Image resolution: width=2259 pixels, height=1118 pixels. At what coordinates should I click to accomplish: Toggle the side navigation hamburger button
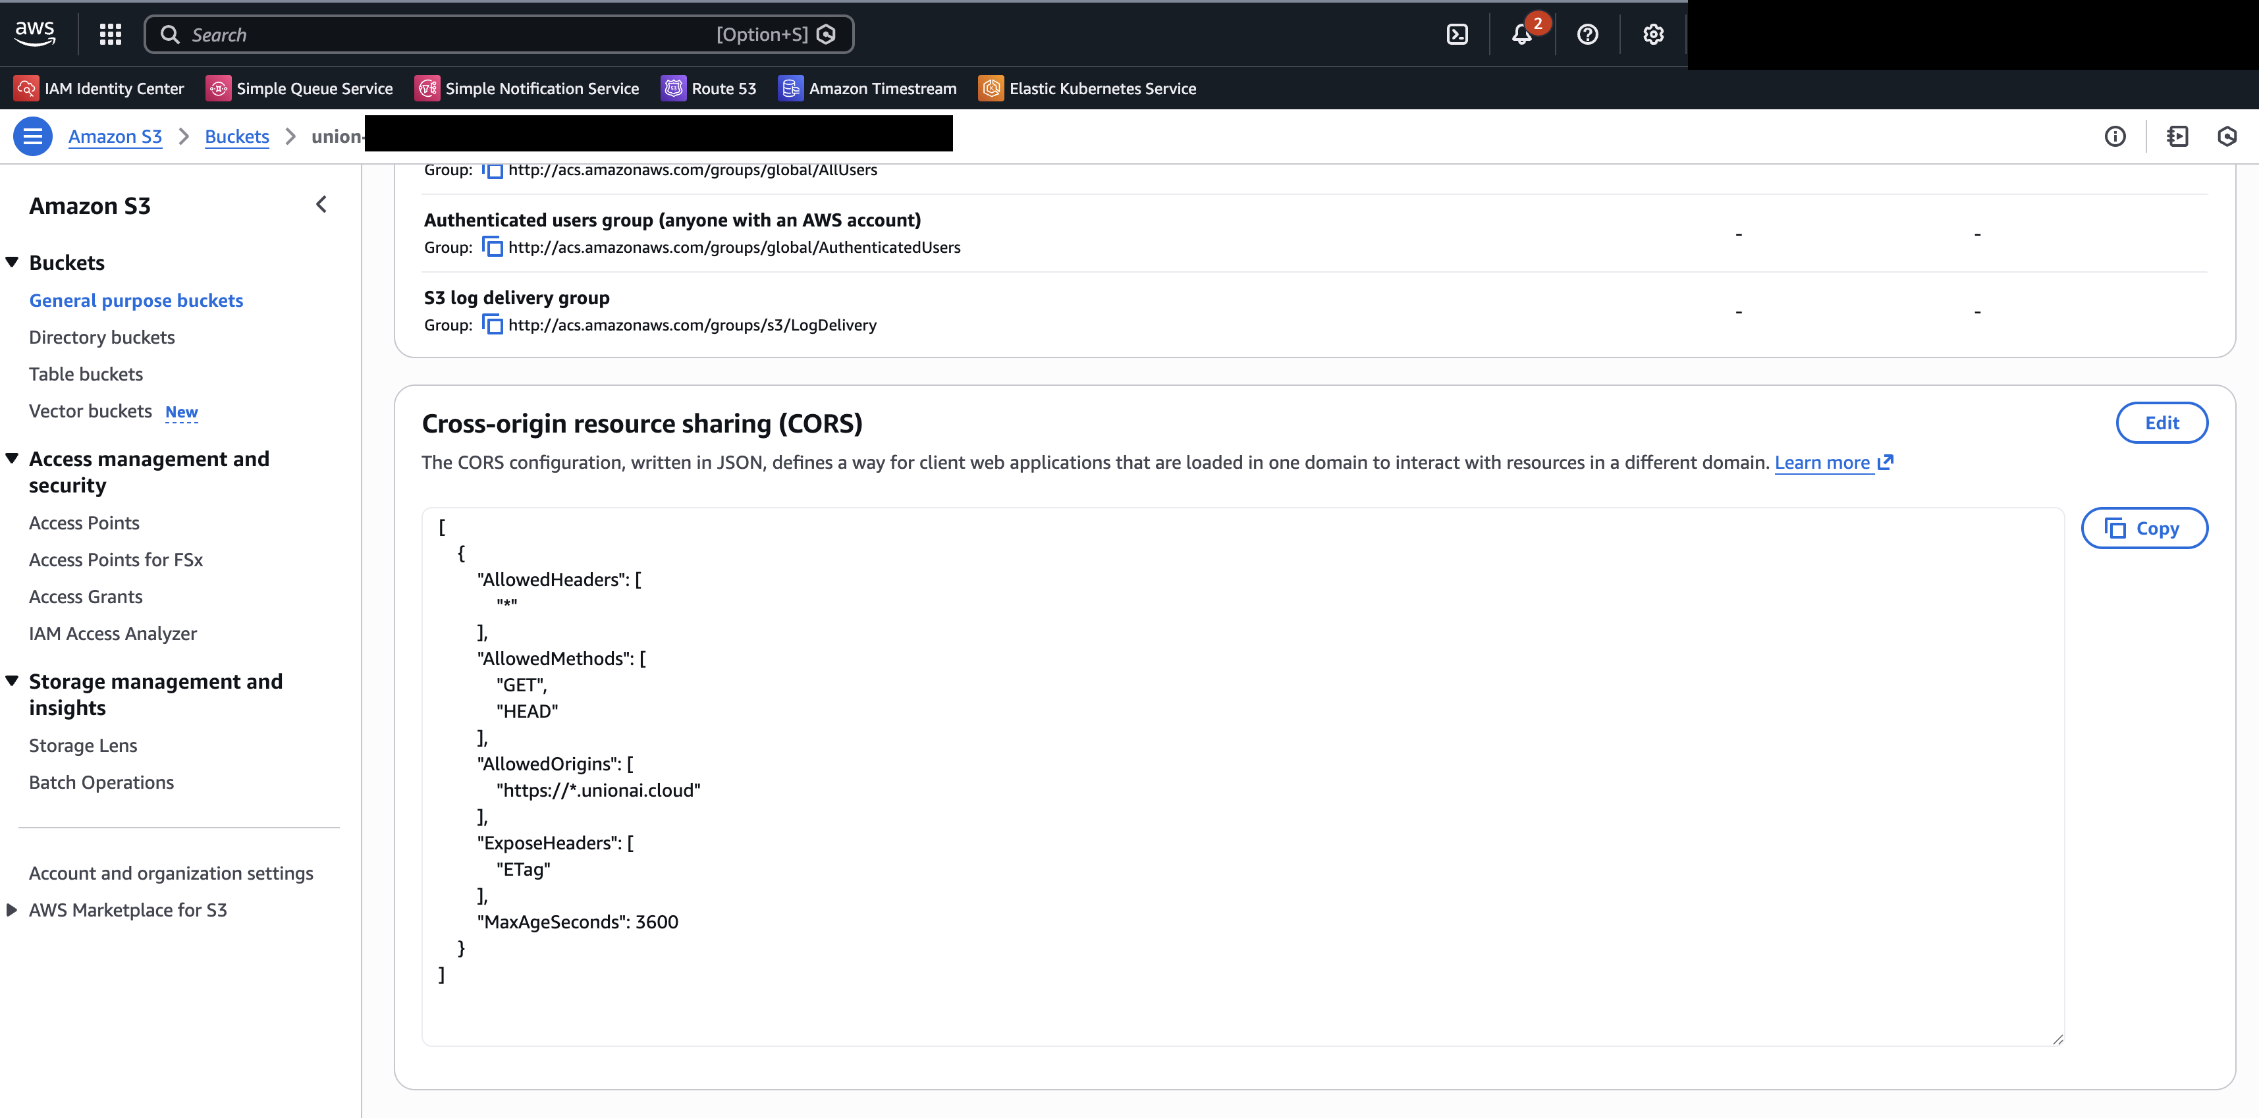[x=32, y=136]
